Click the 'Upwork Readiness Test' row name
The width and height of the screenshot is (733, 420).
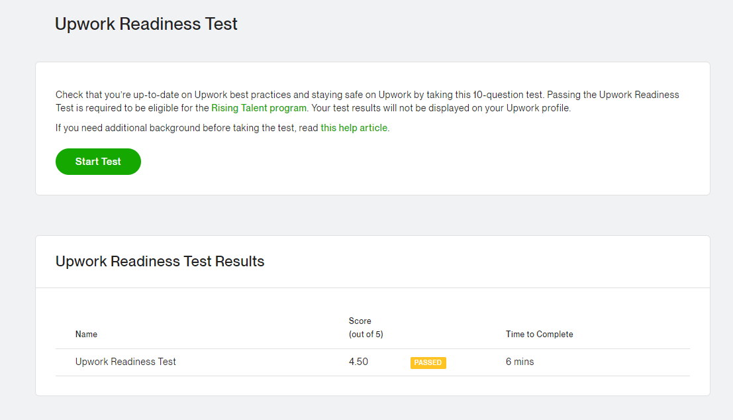(x=126, y=362)
